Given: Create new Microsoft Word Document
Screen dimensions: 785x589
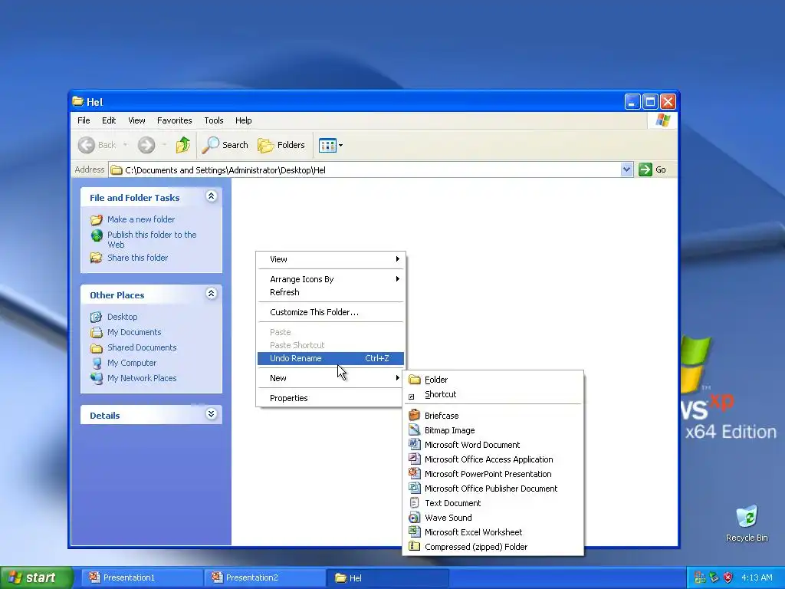Looking at the screenshot, I should 493,445.
